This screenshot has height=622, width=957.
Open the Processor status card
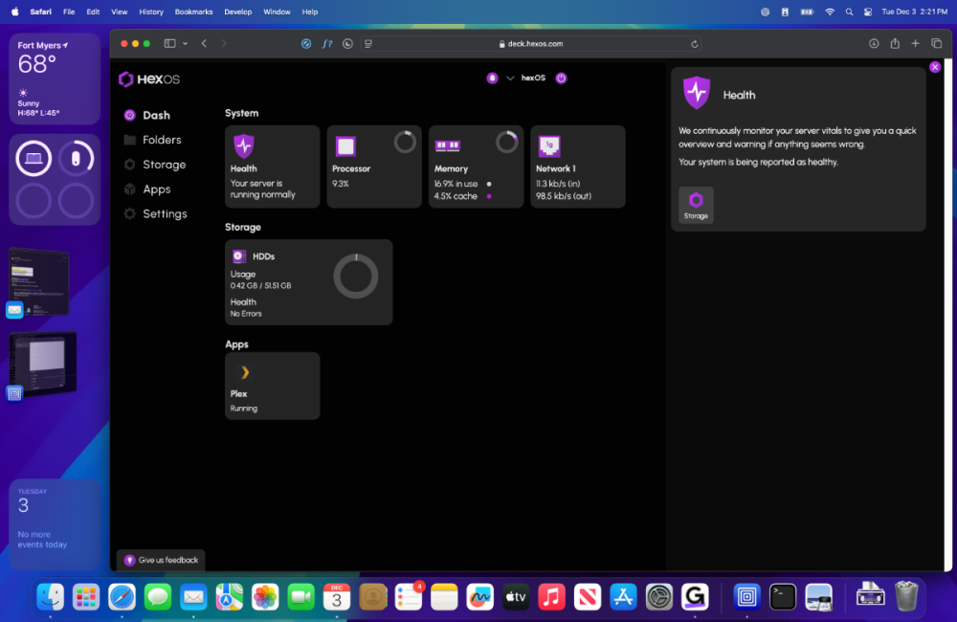click(374, 167)
